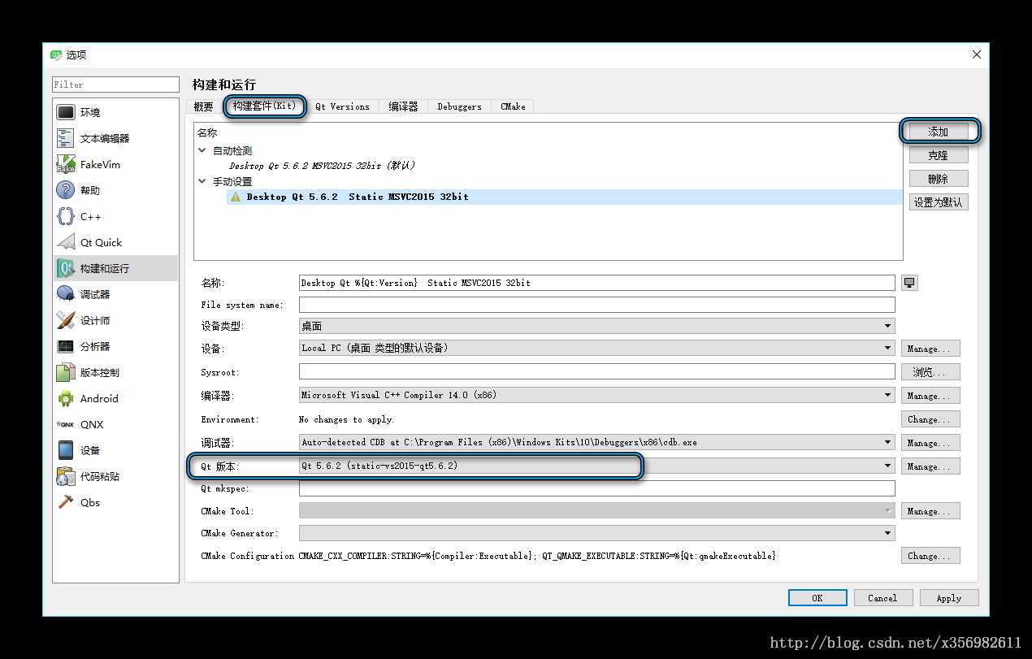
Task: Select the 版本控制 icon
Action: pos(66,372)
